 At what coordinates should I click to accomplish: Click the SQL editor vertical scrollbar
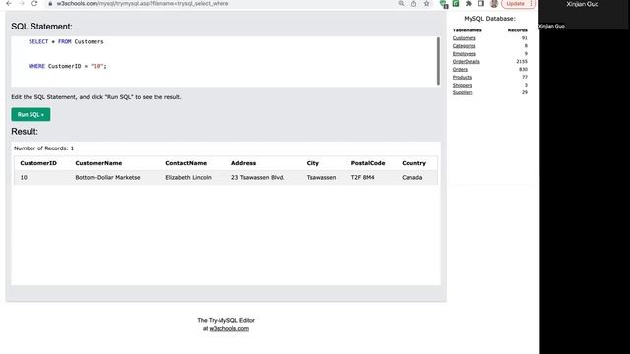pos(438,61)
